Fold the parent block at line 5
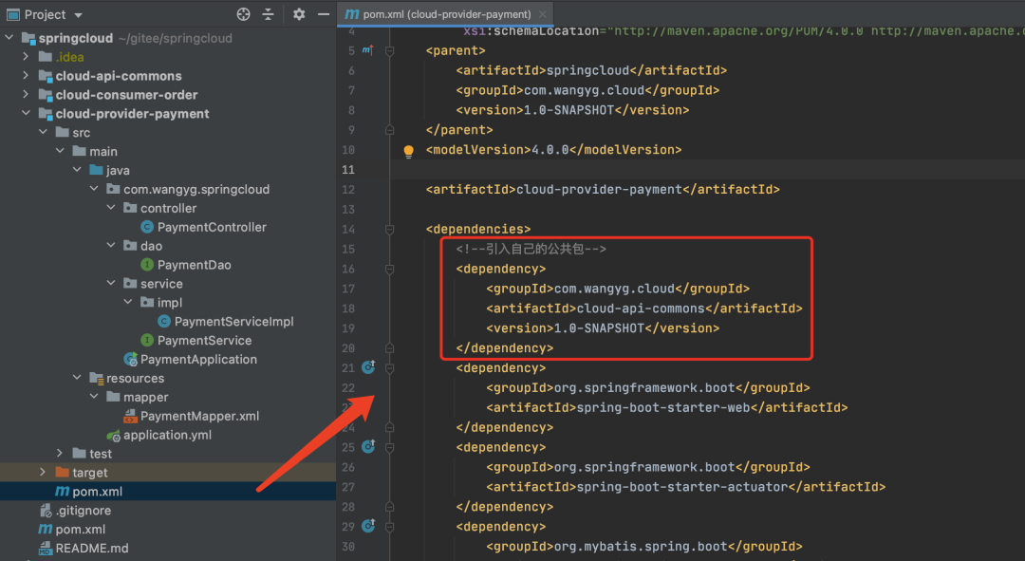Viewport: 1025px width, 561px height. point(390,51)
